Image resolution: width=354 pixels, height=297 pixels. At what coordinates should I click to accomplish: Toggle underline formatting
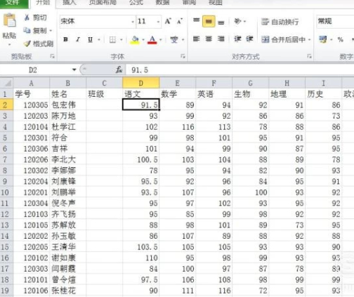pos(90,40)
